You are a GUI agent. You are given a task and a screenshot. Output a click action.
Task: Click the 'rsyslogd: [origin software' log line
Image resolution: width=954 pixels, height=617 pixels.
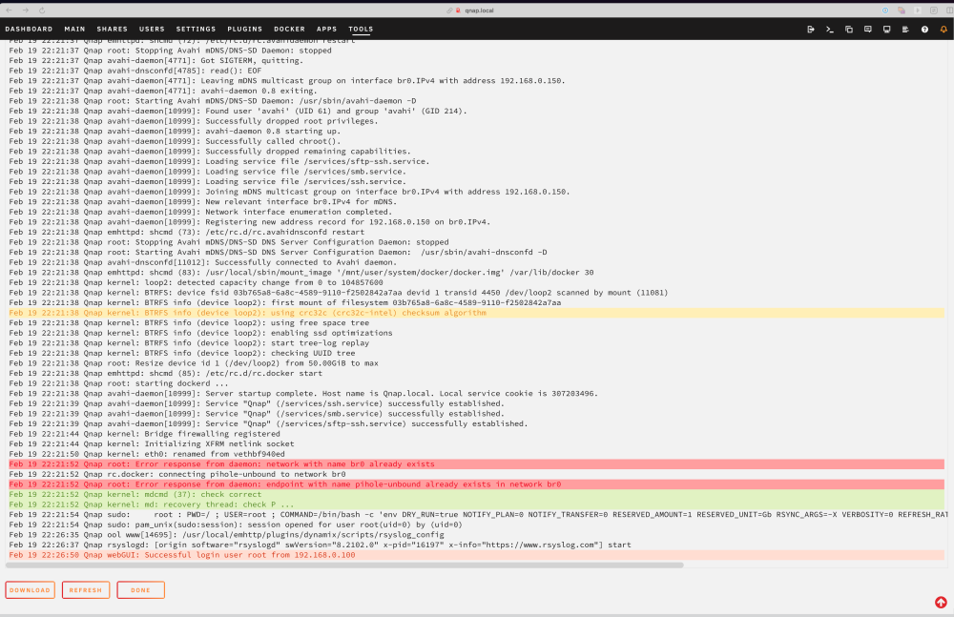coord(320,545)
